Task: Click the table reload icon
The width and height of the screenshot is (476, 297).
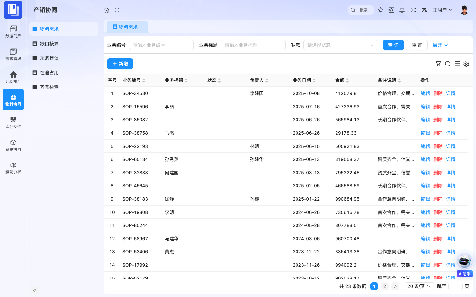Action: tap(448, 64)
